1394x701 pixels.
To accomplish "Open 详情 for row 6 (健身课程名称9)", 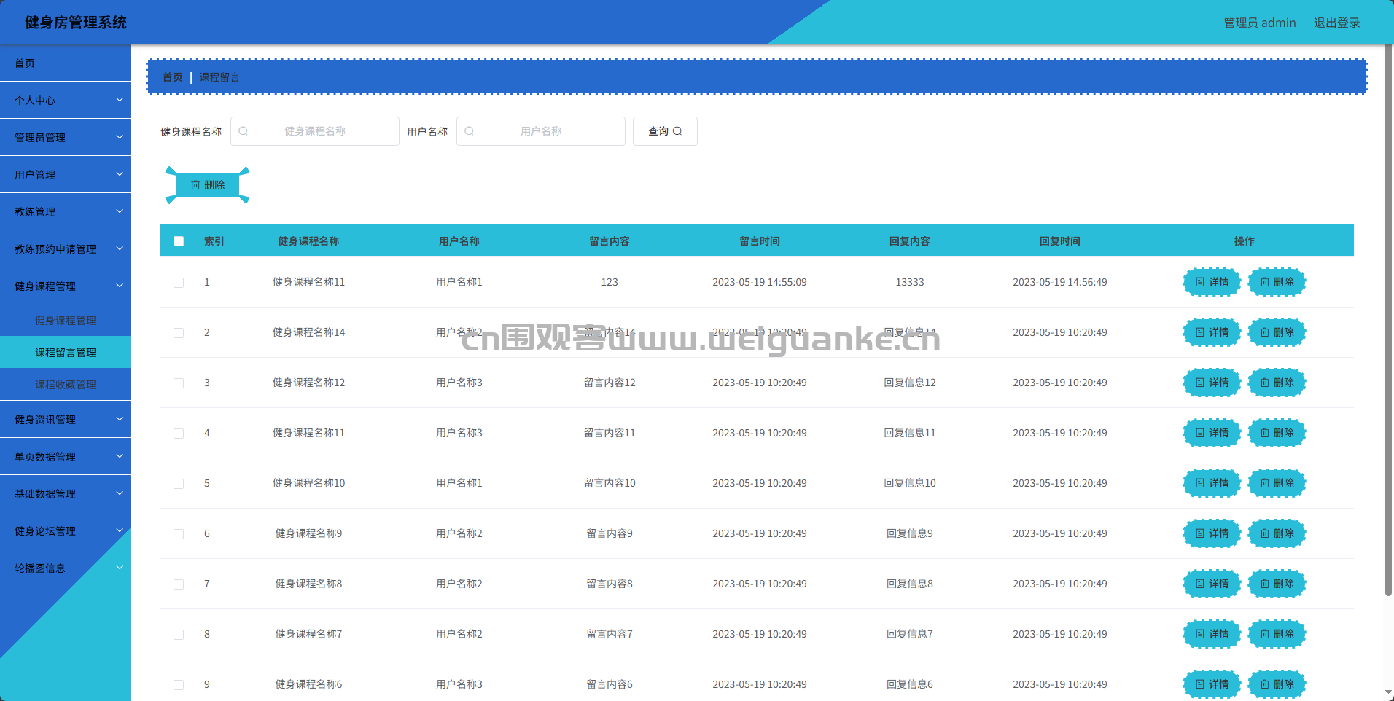I will pyautogui.click(x=1212, y=533).
